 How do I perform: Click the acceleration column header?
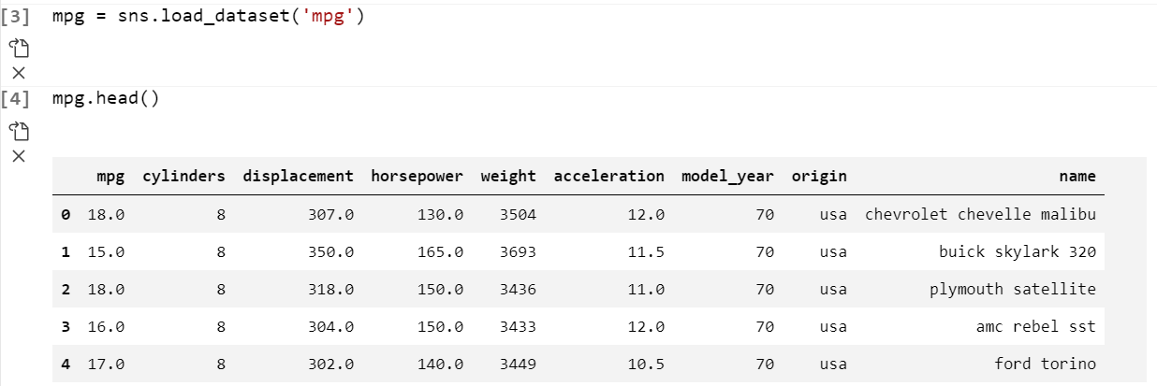[608, 176]
